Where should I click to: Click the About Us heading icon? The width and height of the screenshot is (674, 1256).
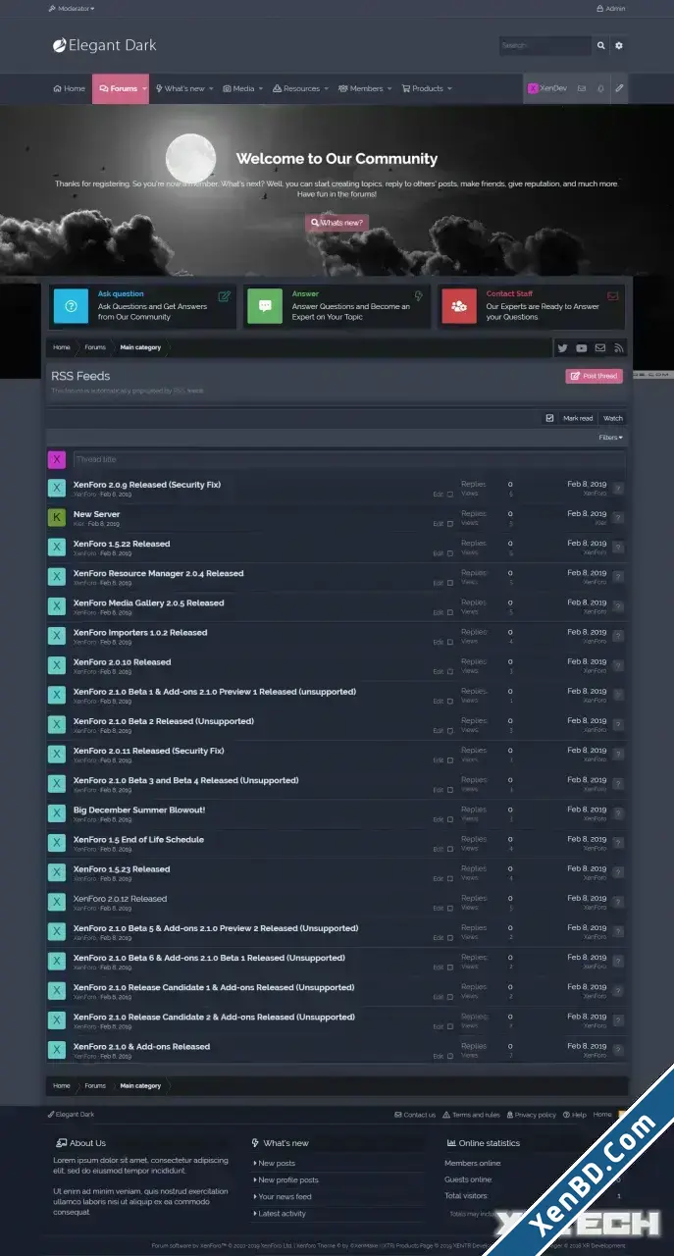61,1143
